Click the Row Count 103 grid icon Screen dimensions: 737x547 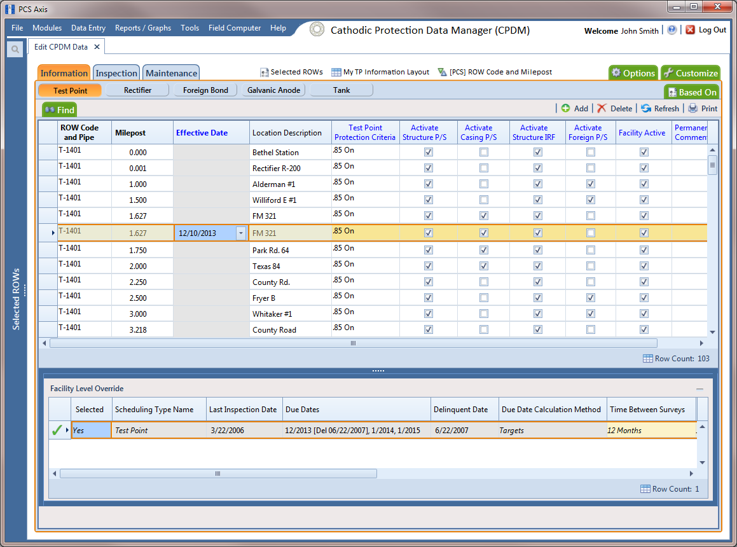point(648,358)
